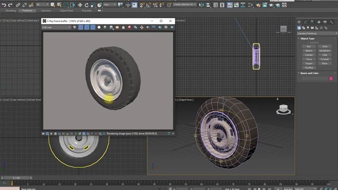
Task: Open the Standard Primitives dropdown
Action: (x=317, y=33)
